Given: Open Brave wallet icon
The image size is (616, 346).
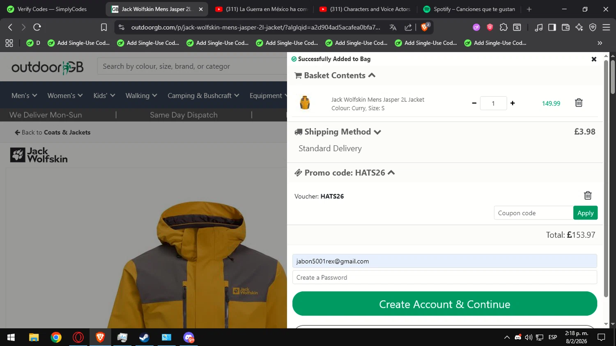Looking at the screenshot, I should [565, 27].
